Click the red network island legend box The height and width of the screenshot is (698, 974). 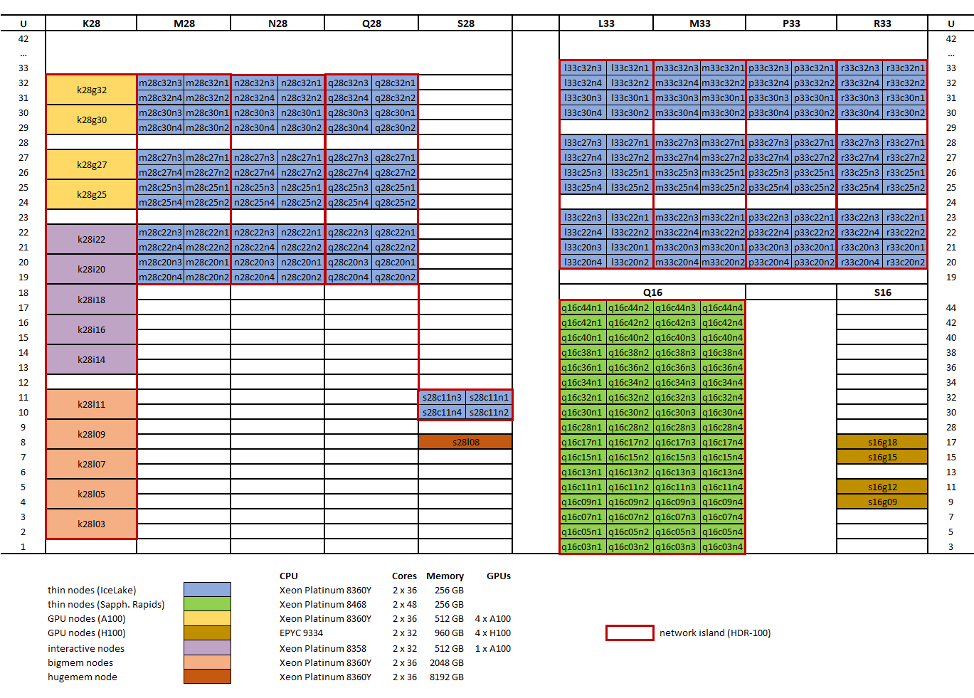[630, 633]
